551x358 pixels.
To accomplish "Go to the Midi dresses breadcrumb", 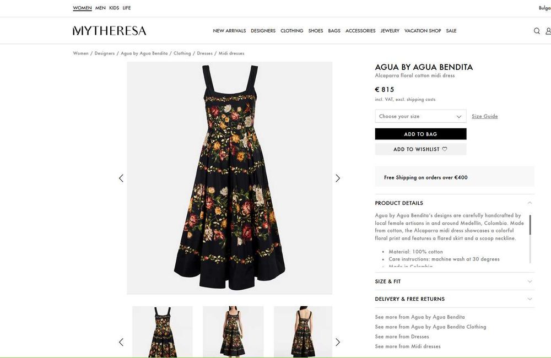I will pos(231,53).
